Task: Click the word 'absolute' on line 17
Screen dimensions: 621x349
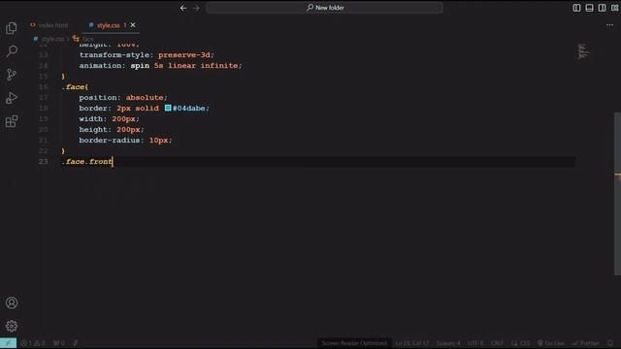Action: click(x=145, y=97)
